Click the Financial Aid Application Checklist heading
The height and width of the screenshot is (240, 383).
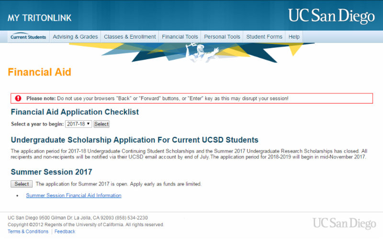point(75,112)
